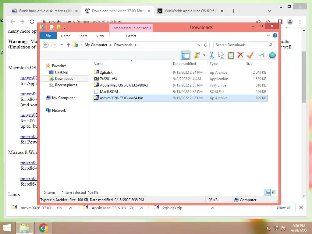Refresh the Downloads folder view
This screenshot has width=312, height=234.
[x=206, y=45]
